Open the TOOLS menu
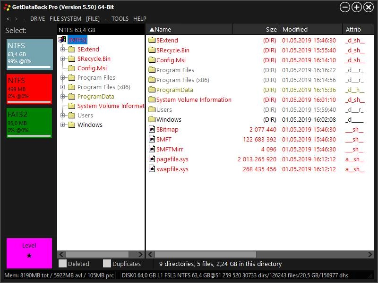378x283 pixels. click(120, 19)
